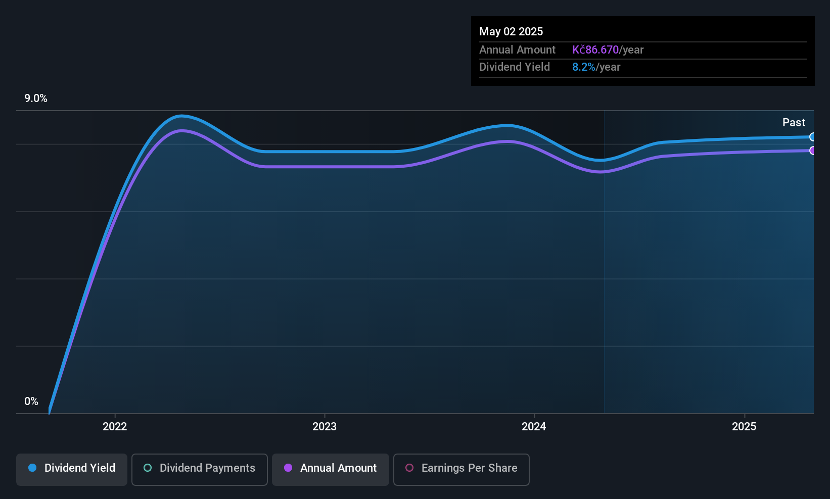Click the Kč86.670/year annual amount value
This screenshot has width=830, height=499.
[608, 49]
